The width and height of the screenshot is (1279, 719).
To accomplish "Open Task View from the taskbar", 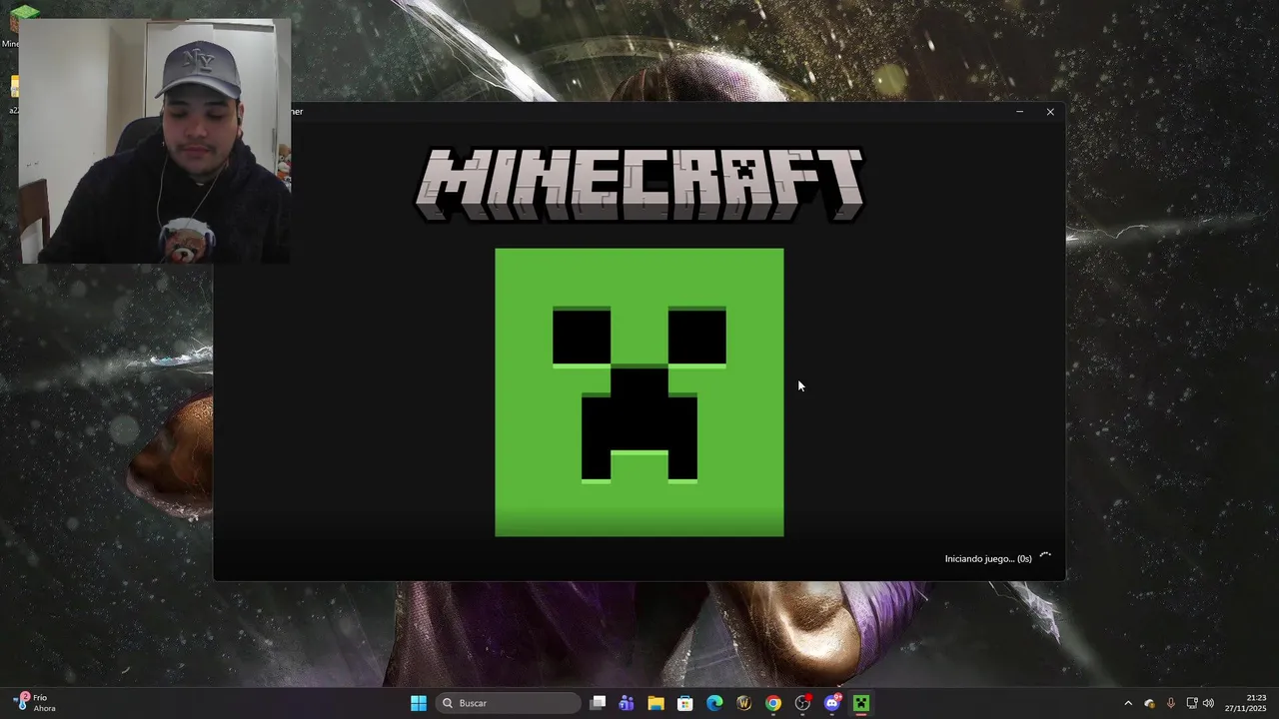I will (598, 703).
